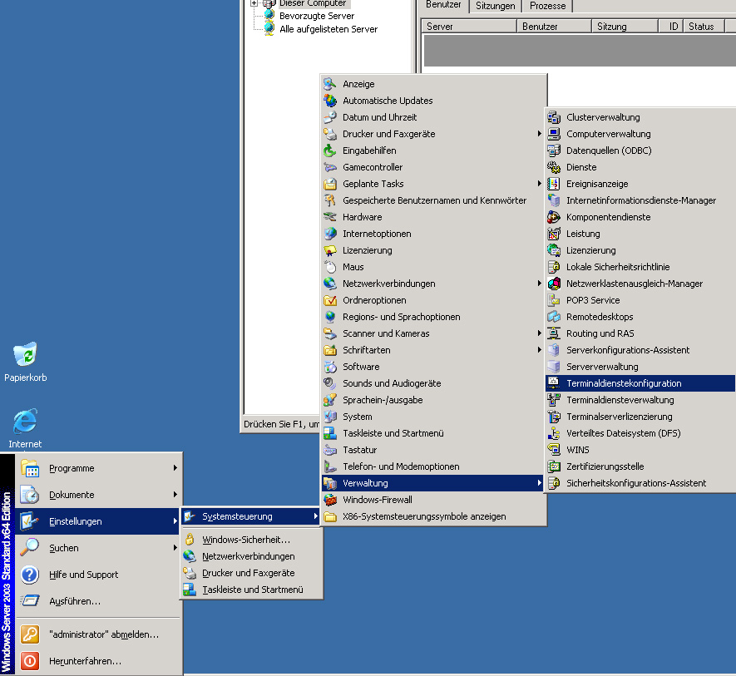
Task: Click the Status column header
Action: tap(701, 27)
